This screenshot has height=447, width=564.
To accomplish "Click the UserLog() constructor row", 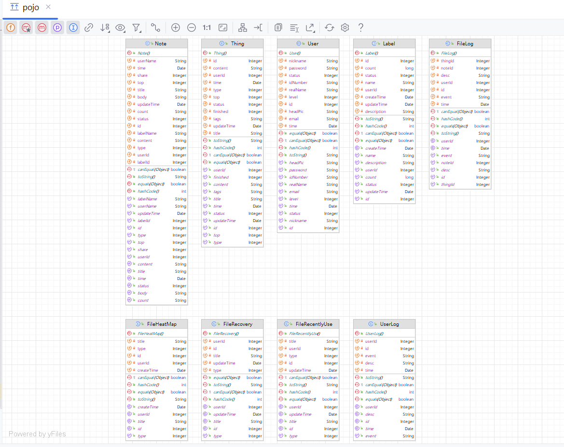I will tap(384, 334).
